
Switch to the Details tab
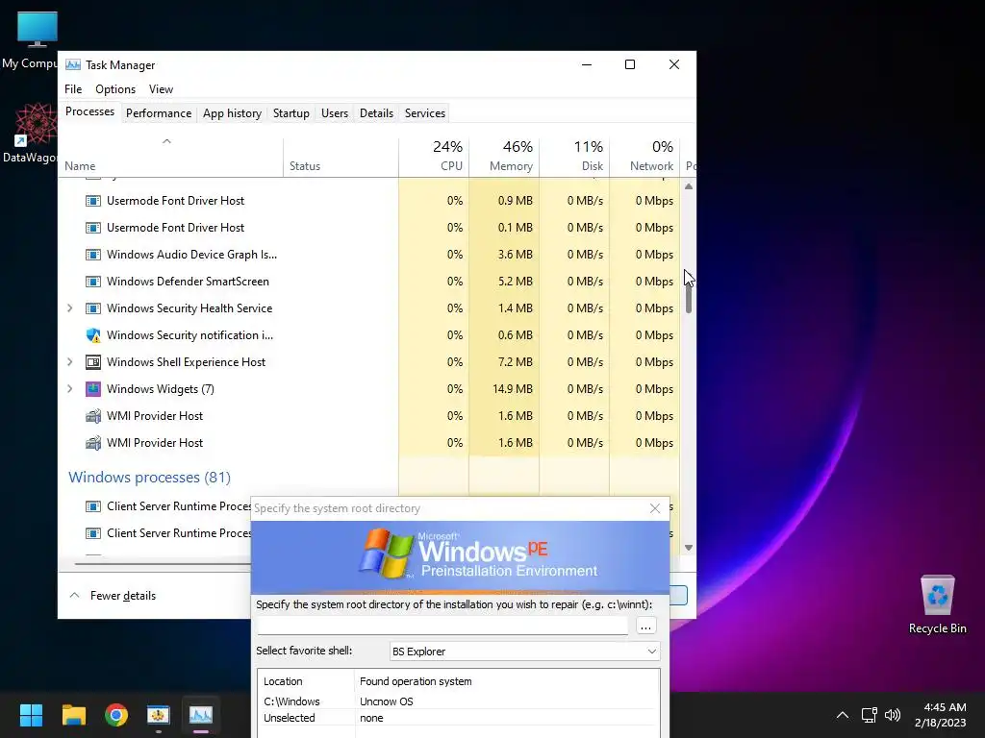tap(376, 113)
